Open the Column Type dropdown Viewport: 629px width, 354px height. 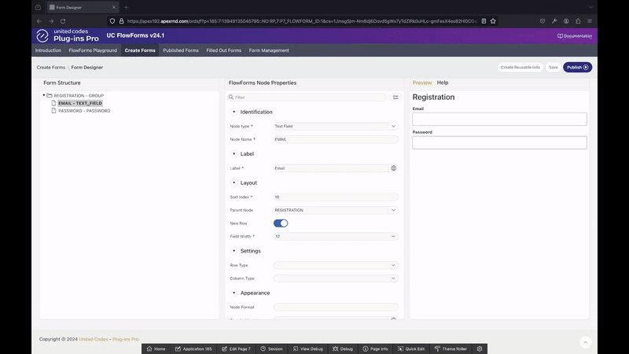(336, 278)
